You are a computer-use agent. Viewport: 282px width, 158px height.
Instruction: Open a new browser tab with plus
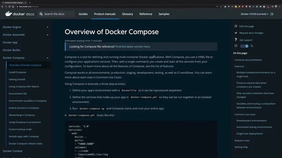[x=30, y=3]
